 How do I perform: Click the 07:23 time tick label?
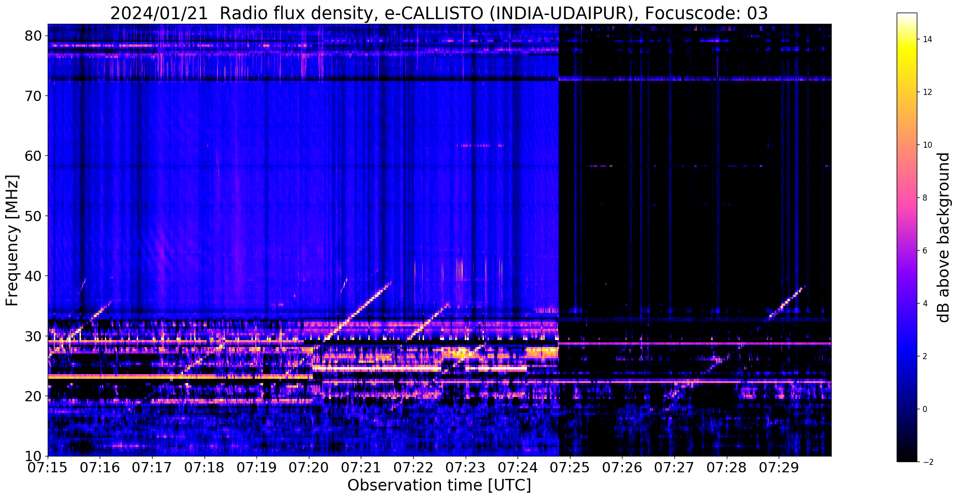point(465,468)
